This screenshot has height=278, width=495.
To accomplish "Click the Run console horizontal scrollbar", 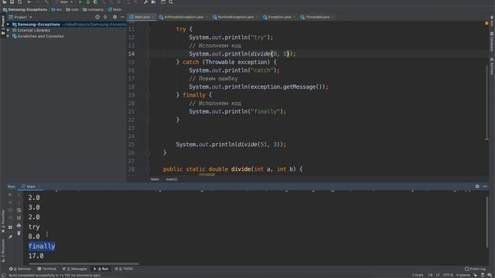I will 84,264.
